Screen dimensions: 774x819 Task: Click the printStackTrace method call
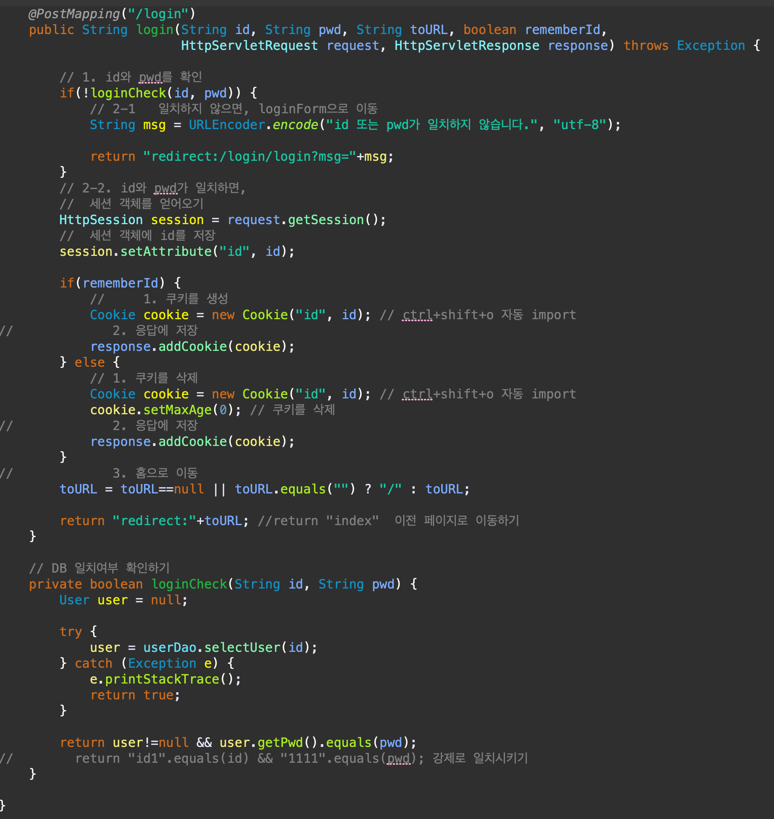pyautogui.click(x=162, y=680)
